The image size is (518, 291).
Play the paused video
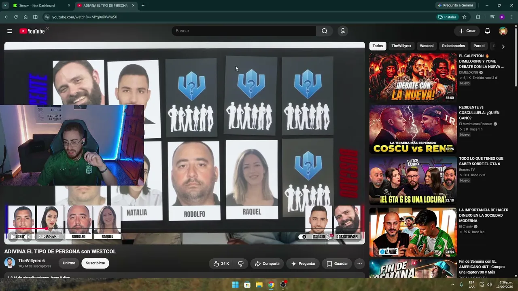tap(13, 237)
